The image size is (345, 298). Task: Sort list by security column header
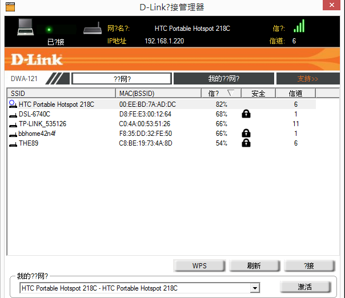(x=258, y=93)
